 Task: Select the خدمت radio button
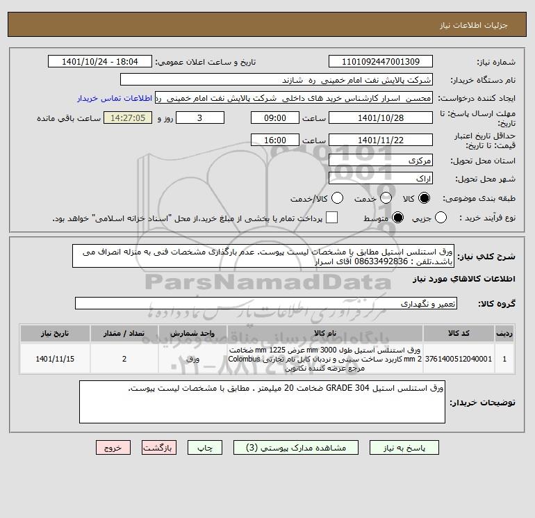click(386, 198)
